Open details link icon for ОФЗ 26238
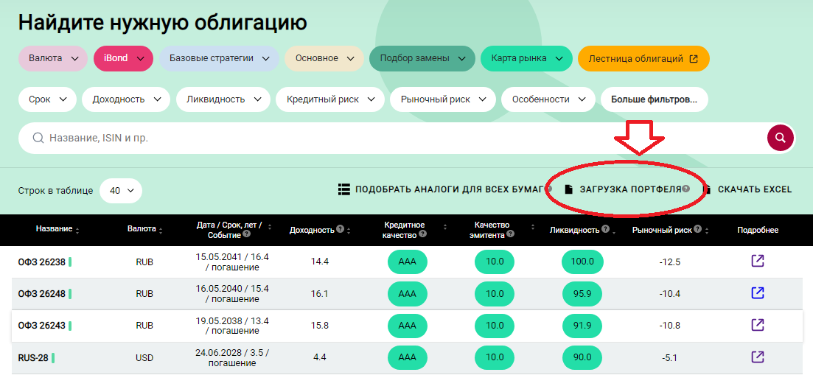This screenshot has height=375, width=813. [x=757, y=262]
